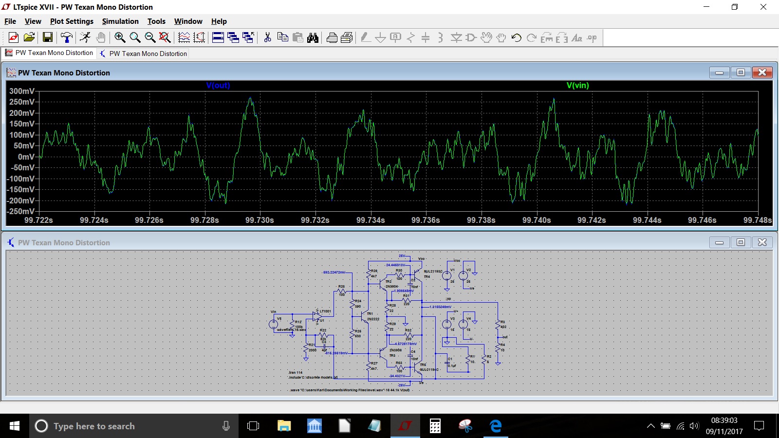This screenshot has width=779, height=438.
Task: Select the Label Net tool
Action: pyautogui.click(x=396, y=37)
